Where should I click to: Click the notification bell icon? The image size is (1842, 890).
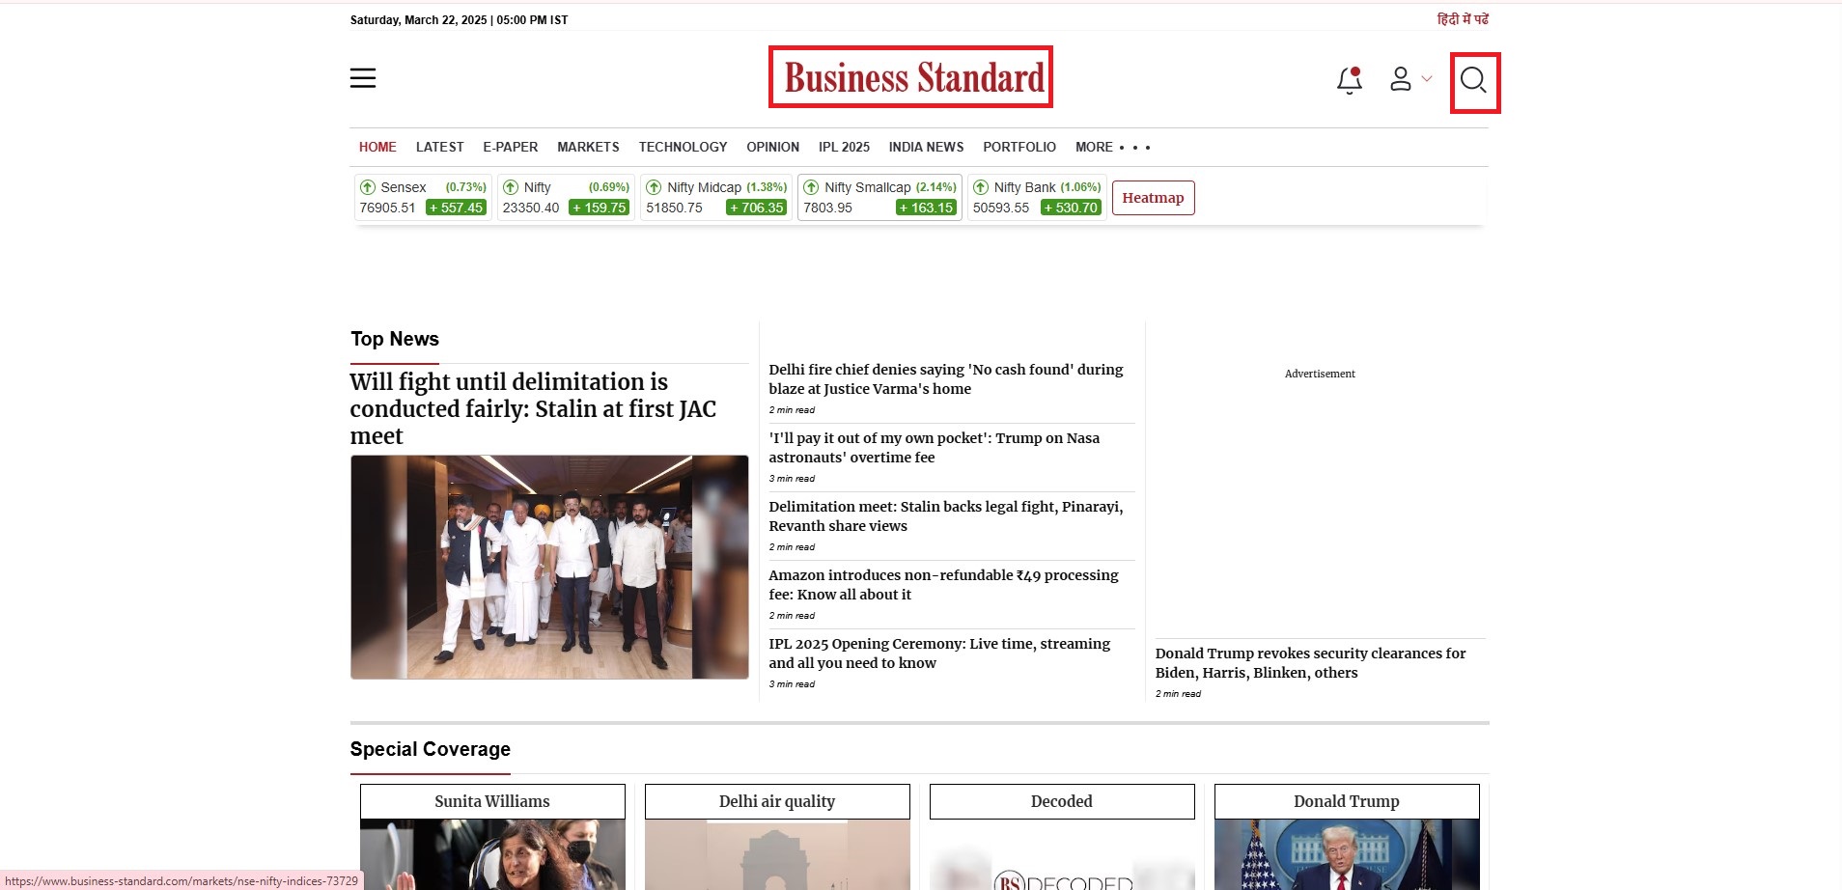(1349, 80)
